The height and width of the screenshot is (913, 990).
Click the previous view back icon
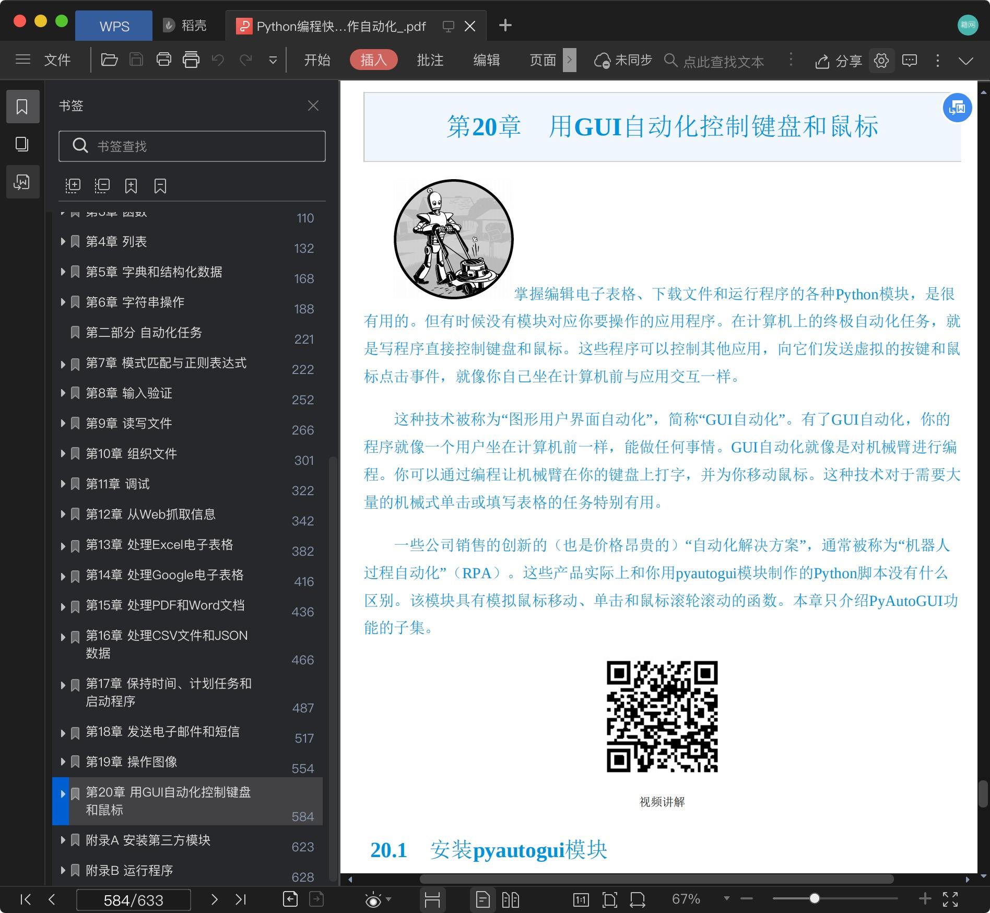(x=290, y=899)
